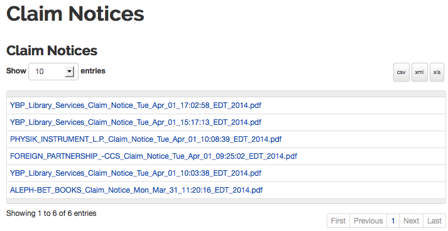
Task: Open YBP Library Services notice from 10:03:38
Action: coord(136,173)
